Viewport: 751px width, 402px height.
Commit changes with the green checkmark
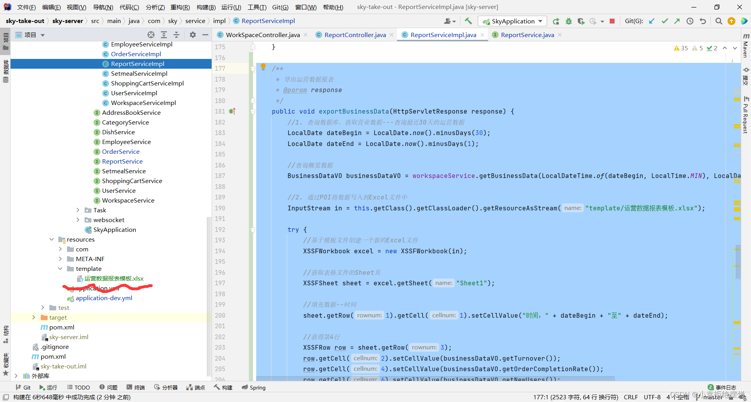[665, 21]
